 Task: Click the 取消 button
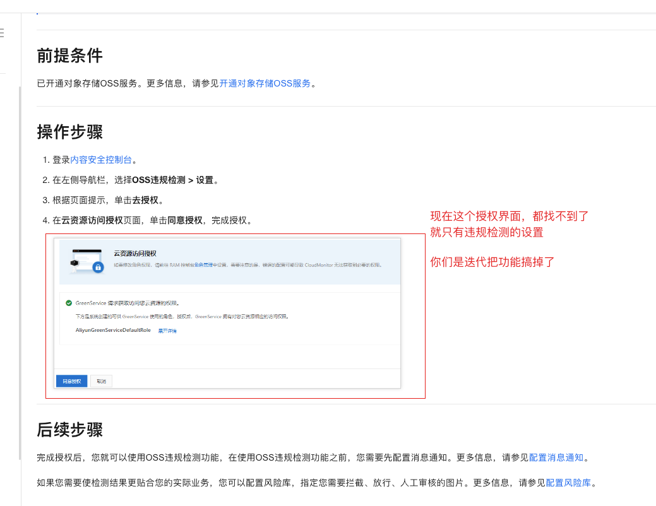[x=101, y=381]
